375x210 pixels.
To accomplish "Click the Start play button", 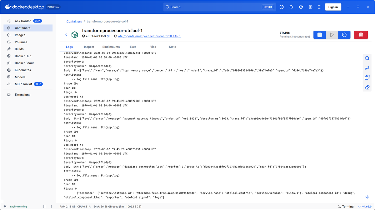I will (x=332, y=35).
